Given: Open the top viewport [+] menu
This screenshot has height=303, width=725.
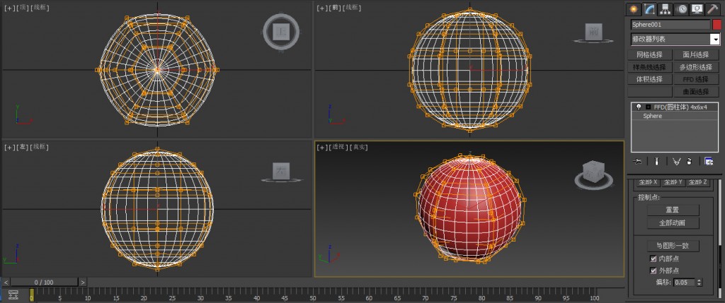Looking at the screenshot, I should [x=9, y=7].
